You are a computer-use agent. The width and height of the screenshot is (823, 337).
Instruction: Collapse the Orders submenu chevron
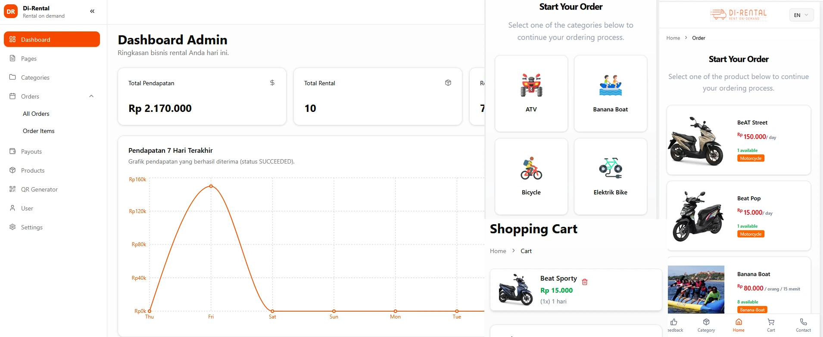(91, 96)
